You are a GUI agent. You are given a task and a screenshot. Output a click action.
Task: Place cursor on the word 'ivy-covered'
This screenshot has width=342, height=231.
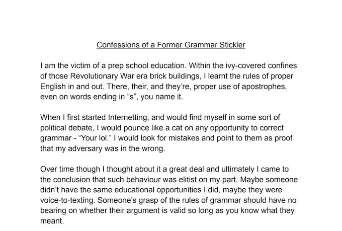[242, 66]
